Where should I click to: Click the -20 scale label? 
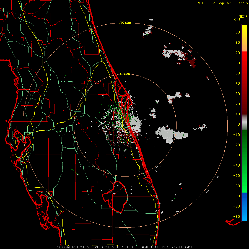point(237,145)
